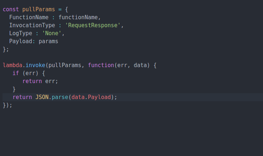Click the 'function' keyword

tap(101, 65)
